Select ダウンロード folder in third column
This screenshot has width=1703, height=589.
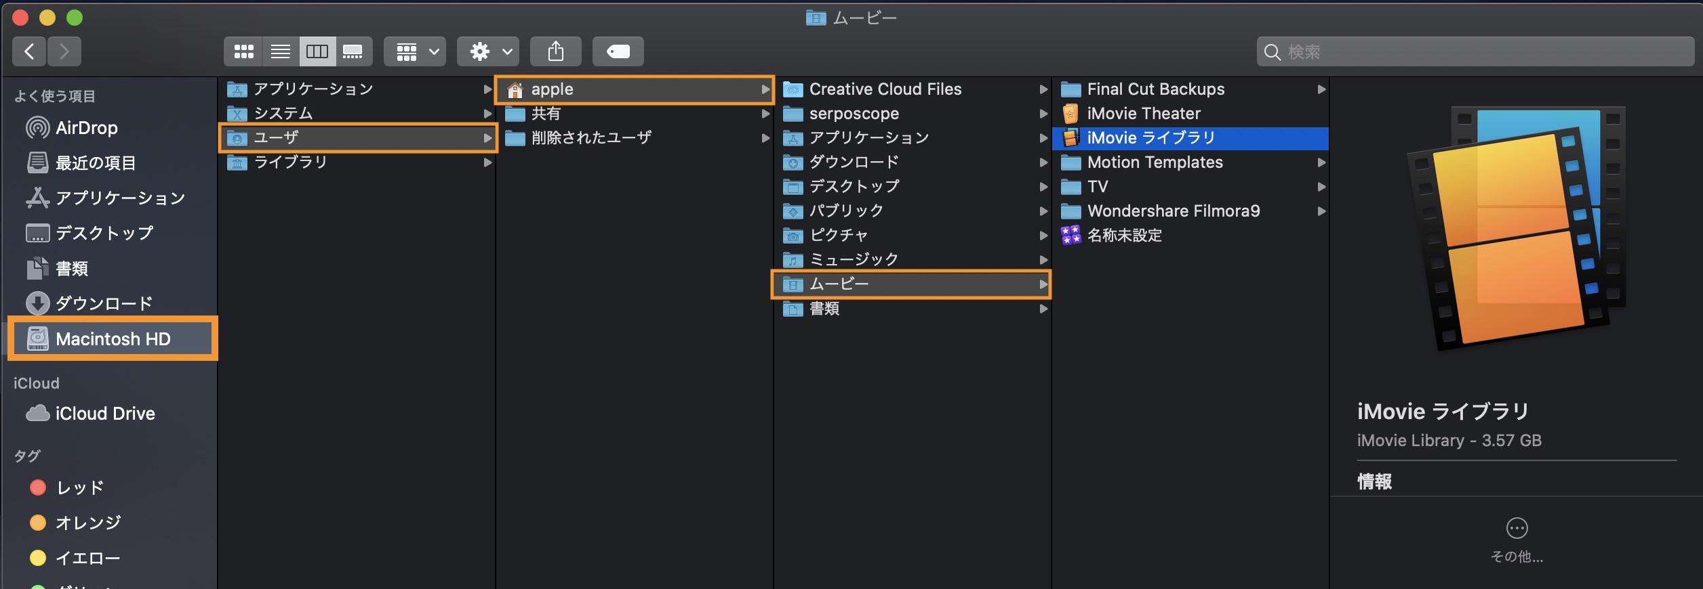(x=913, y=162)
